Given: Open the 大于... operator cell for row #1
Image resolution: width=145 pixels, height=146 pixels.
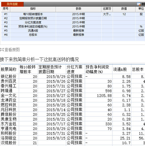Looking at the screenshot, I should [107, 14].
